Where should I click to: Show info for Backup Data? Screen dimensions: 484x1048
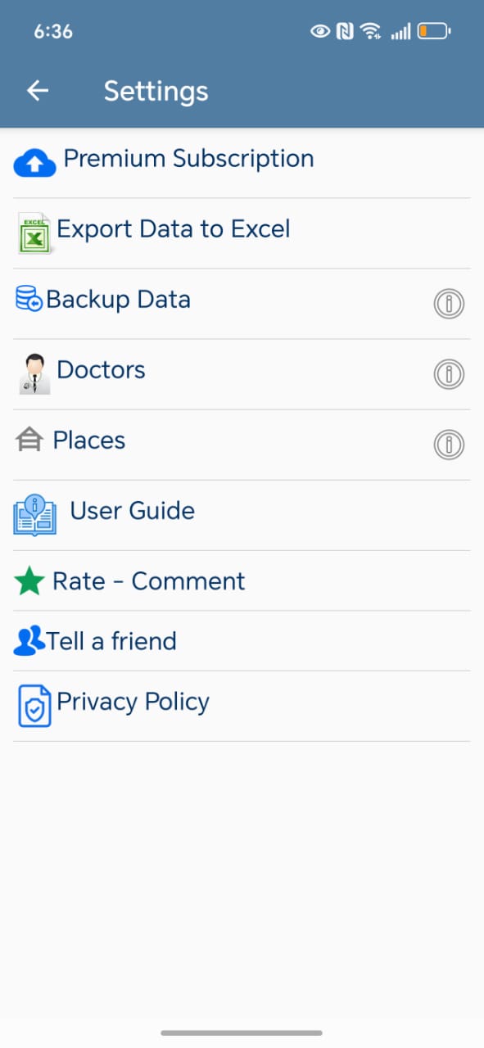(449, 304)
